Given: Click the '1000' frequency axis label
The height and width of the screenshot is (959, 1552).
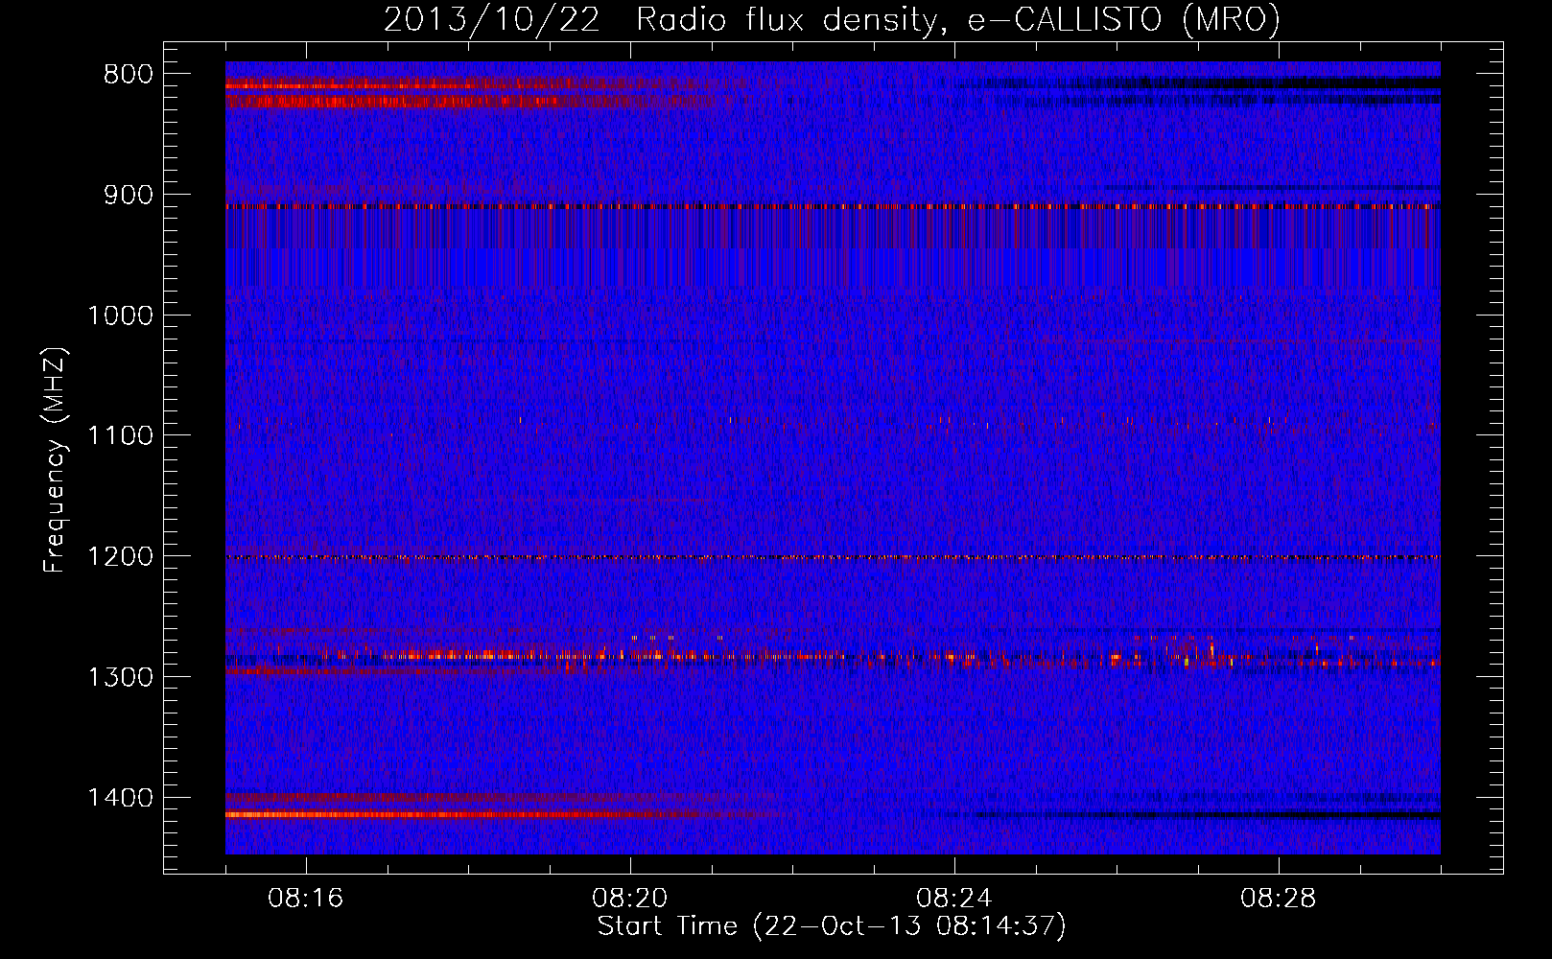Looking at the screenshot, I should tap(120, 316).
